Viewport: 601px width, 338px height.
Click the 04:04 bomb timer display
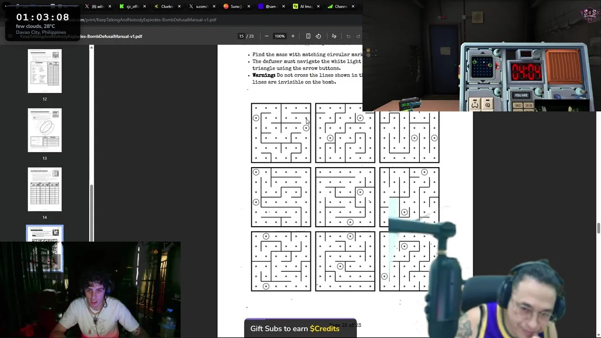tap(526, 72)
